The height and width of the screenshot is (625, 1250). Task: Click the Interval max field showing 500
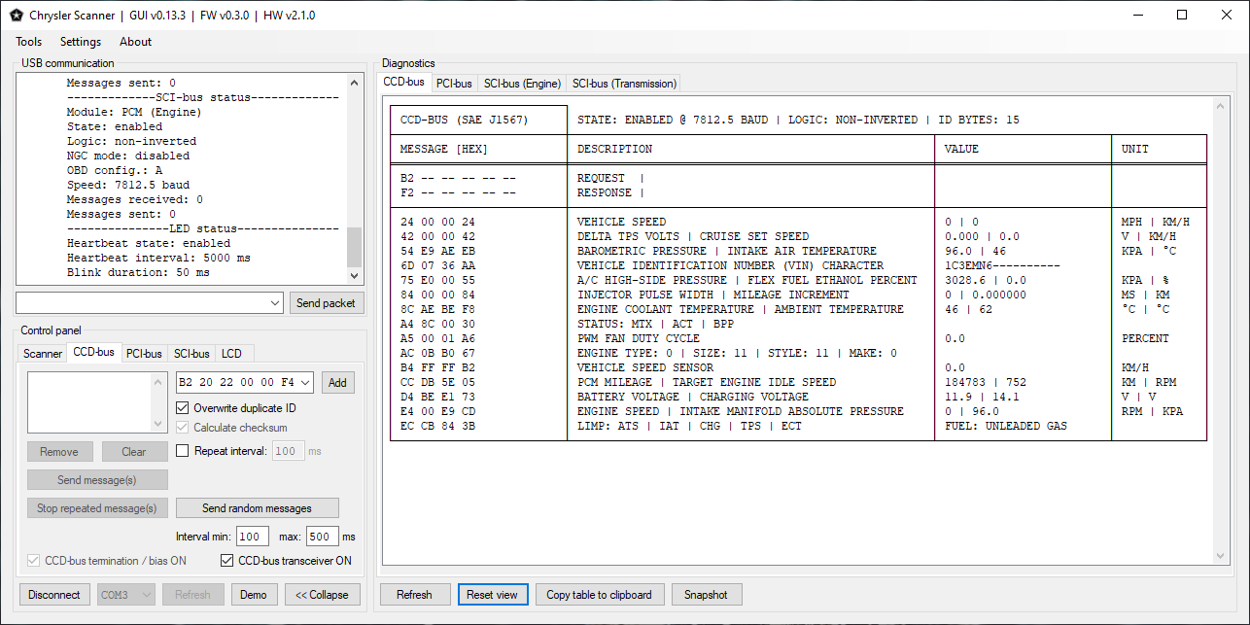tap(322, 537)
